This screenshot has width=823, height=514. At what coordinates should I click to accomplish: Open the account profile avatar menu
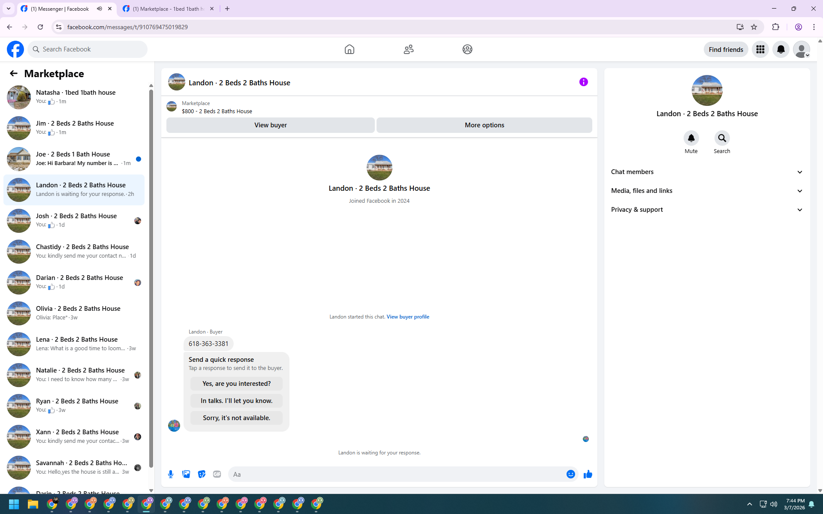802,49
